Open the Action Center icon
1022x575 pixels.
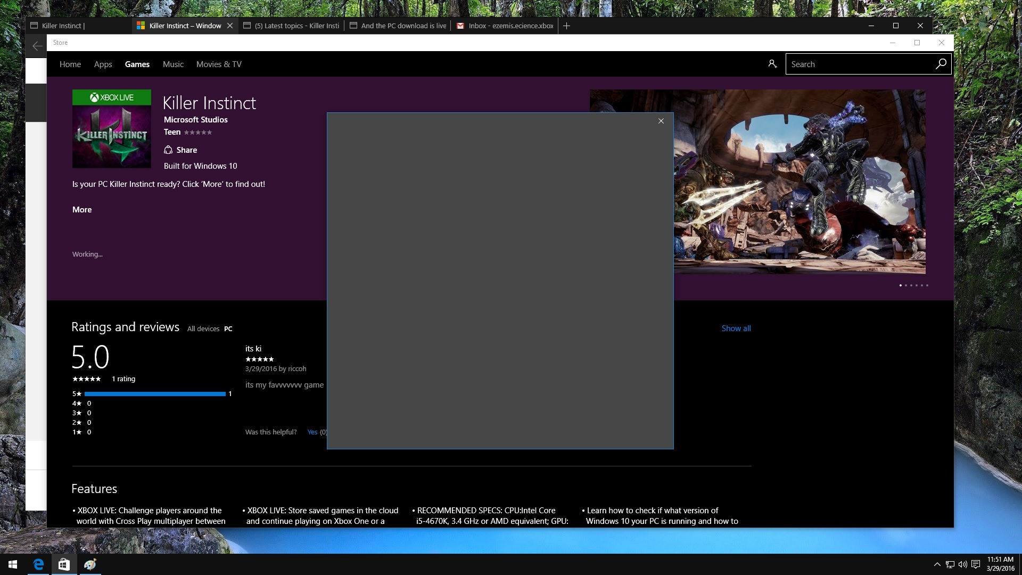[x=976, y=564]
